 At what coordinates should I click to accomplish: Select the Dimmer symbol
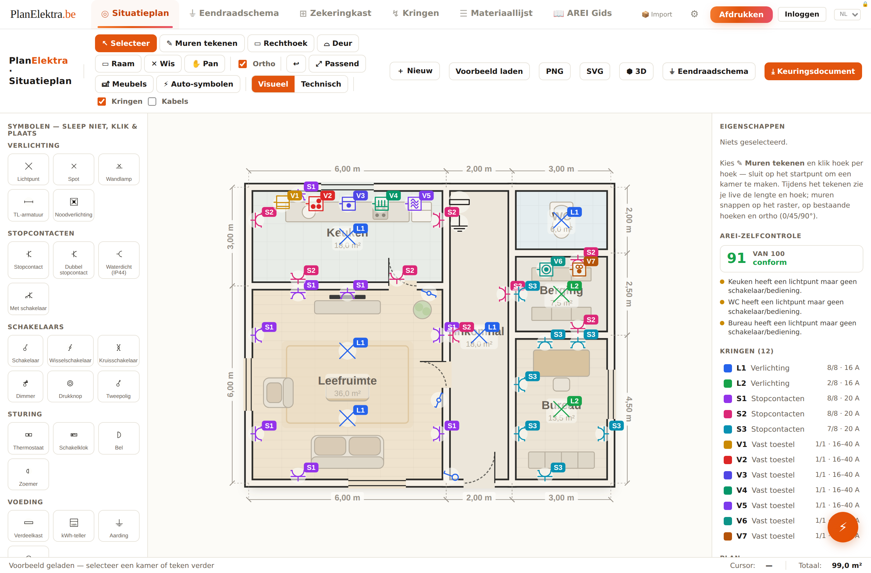click(26, 387)
